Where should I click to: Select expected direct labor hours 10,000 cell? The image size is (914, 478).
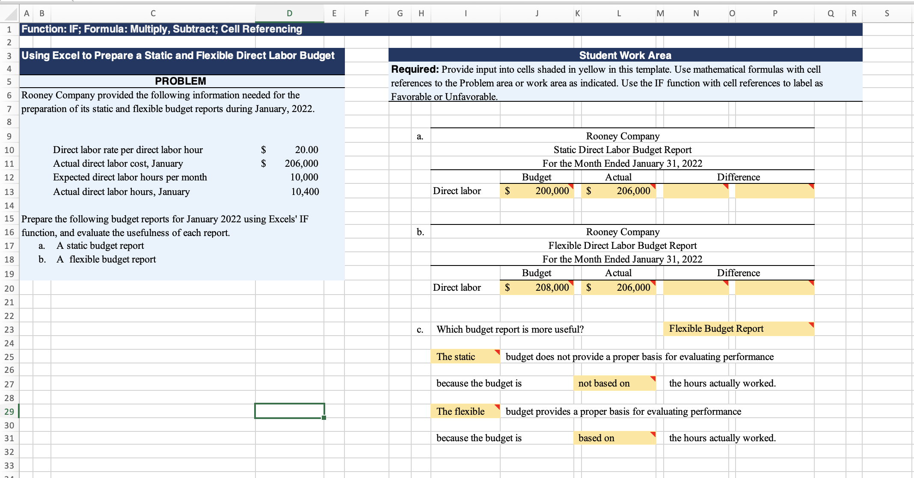(290, 177)
